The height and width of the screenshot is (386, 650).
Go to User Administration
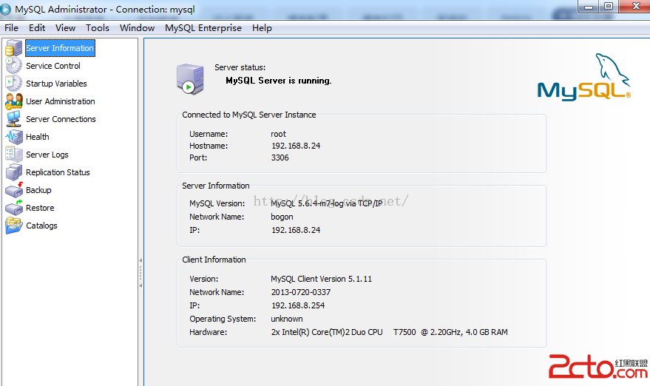click(x=61, y=101)
